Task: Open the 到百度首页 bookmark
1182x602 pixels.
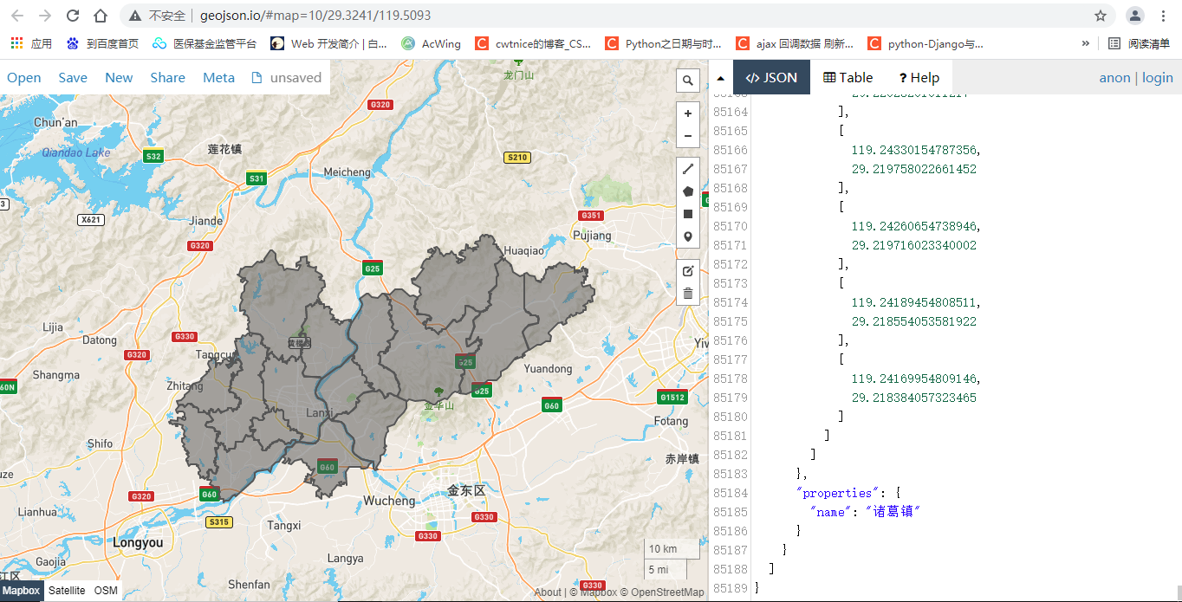Action: tap(102, 43)
